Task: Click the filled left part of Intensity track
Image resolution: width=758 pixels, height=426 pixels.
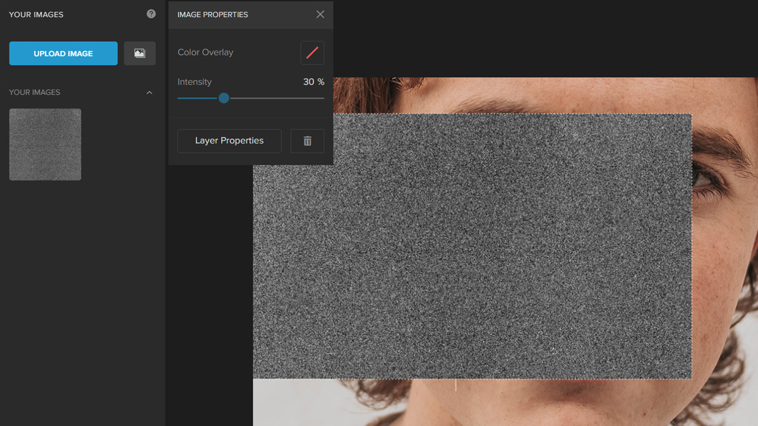Action: 196,98
